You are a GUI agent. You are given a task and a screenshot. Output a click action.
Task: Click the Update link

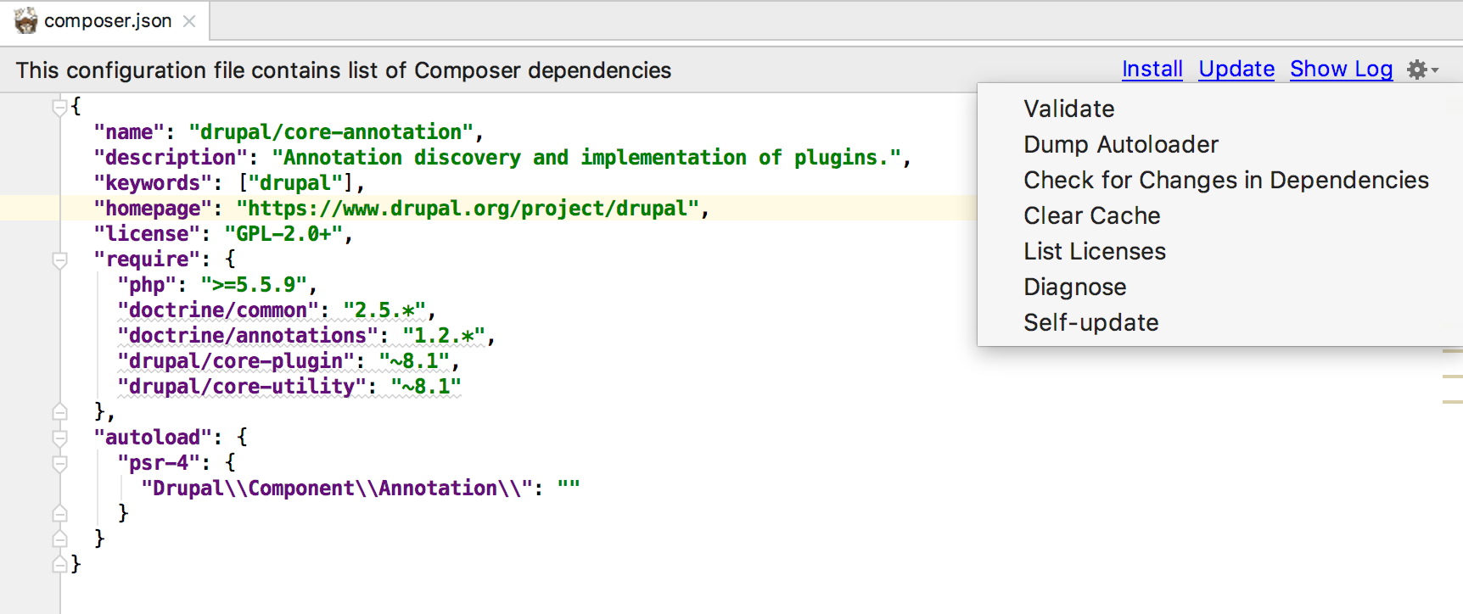(1236, 70)
